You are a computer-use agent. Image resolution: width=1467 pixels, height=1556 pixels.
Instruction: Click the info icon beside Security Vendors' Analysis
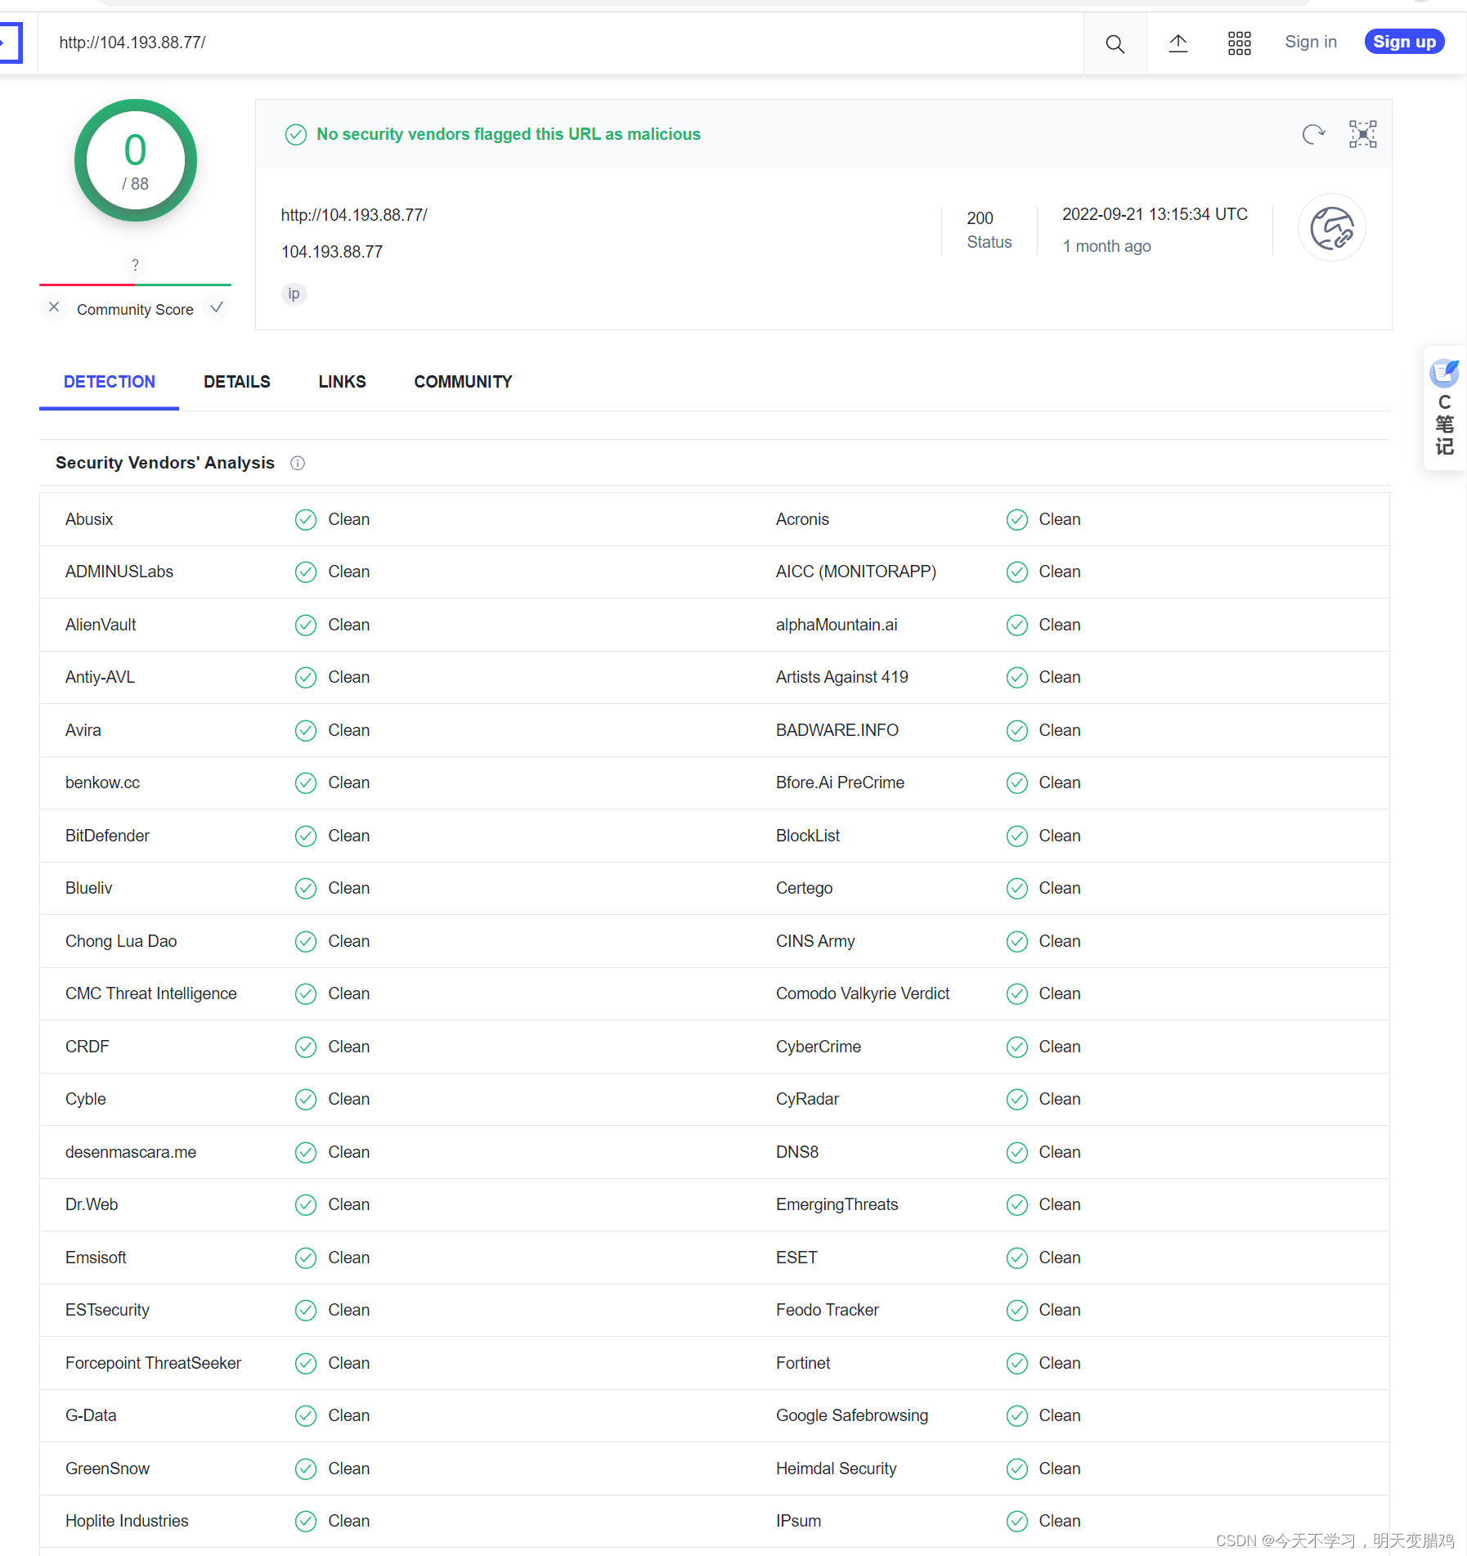(x=298, y=464)
